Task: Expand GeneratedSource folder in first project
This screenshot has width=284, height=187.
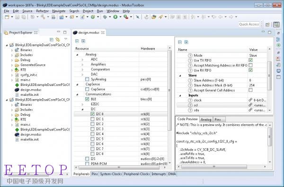Action: pos(12,65)
